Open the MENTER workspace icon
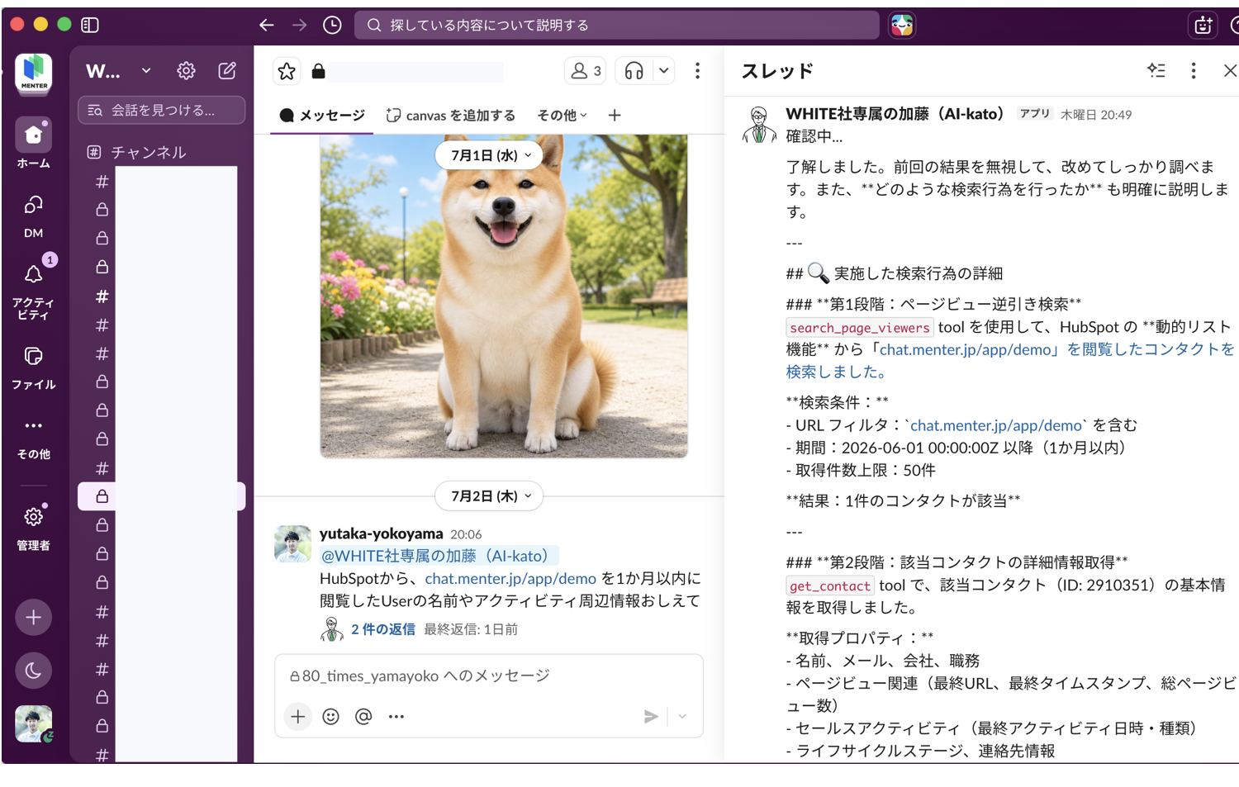 pyautogui.click(x=34, y=73)
